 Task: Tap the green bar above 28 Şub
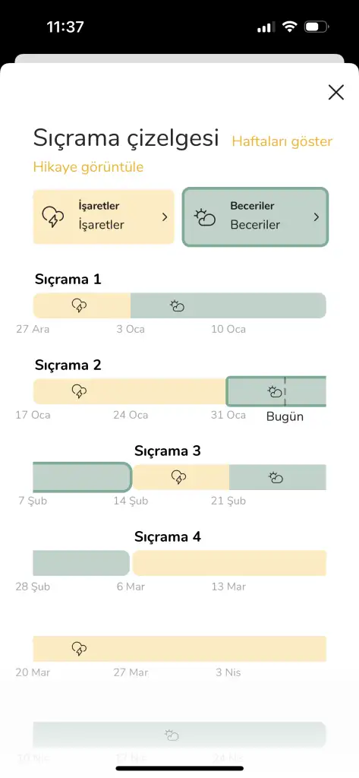point(81,563)
